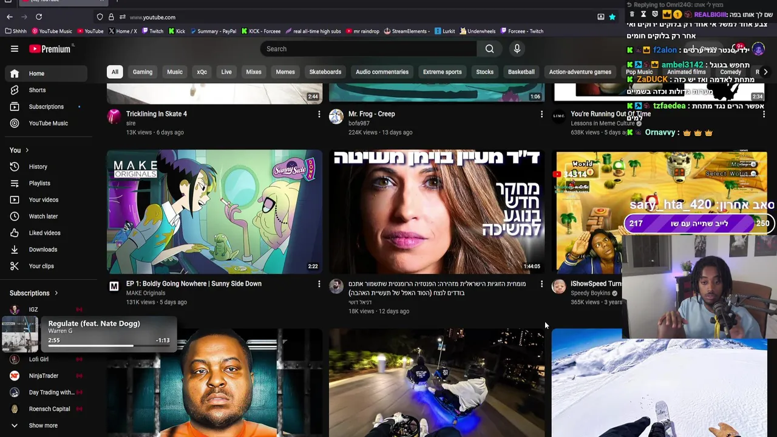Click the YouTube search input field
777x437 pixels.
(368, 49)
